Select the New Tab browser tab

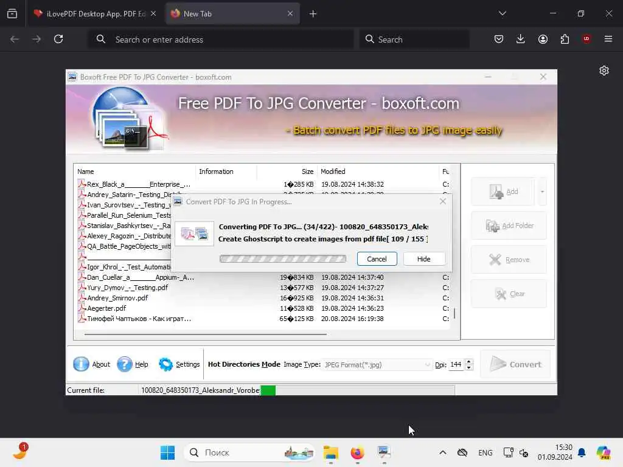tap(232, 14)
